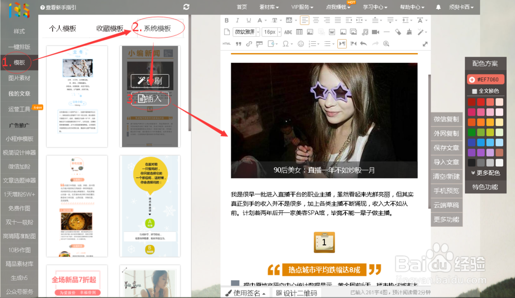Image resolution: width=515 pixels, height=298 pixels.
Task: Expand 更多配色 color options
Action: [485, 173]
